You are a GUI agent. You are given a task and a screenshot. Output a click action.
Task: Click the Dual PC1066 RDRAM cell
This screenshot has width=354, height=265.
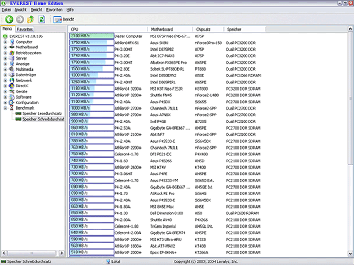tap(244, 76)
